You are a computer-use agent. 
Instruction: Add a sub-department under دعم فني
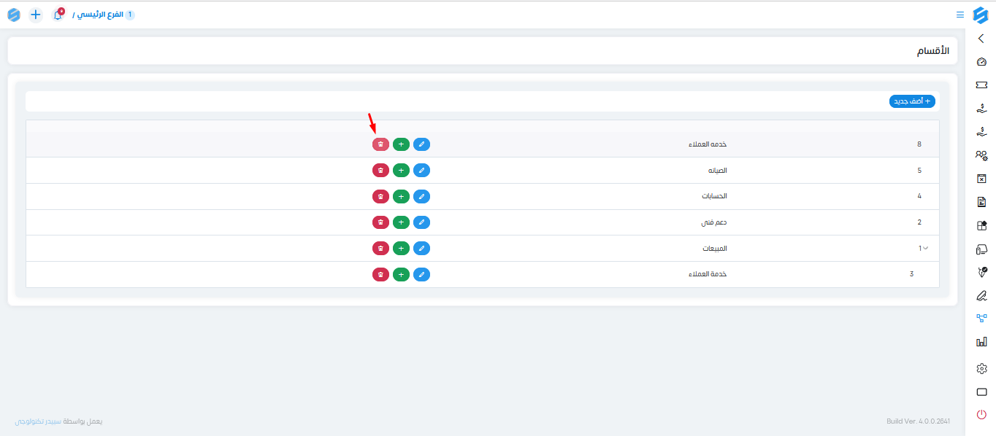(401, 222)
